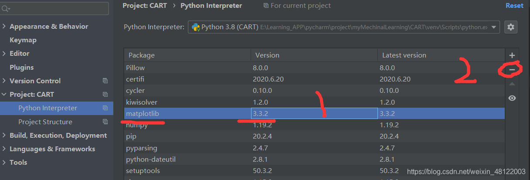Expand Build, Execution, Deployment
The width and height of the screenshot is (530, 180).
coord(4,135)
